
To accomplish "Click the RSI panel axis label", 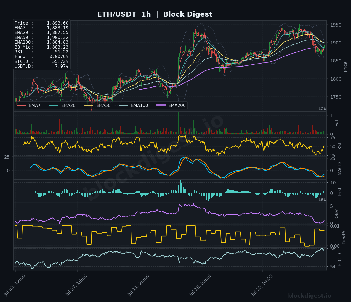I will click(339, 146).
